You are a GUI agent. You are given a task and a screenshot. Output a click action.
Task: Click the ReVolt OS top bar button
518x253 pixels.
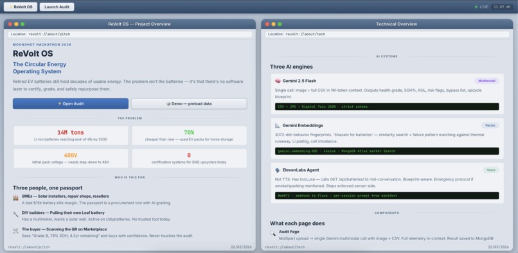21,7
